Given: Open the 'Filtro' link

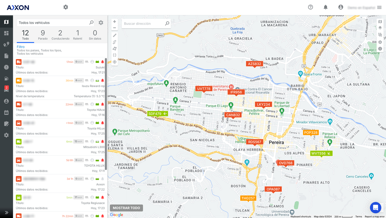Looking at the screenshot, I should [x=21, y=47].
